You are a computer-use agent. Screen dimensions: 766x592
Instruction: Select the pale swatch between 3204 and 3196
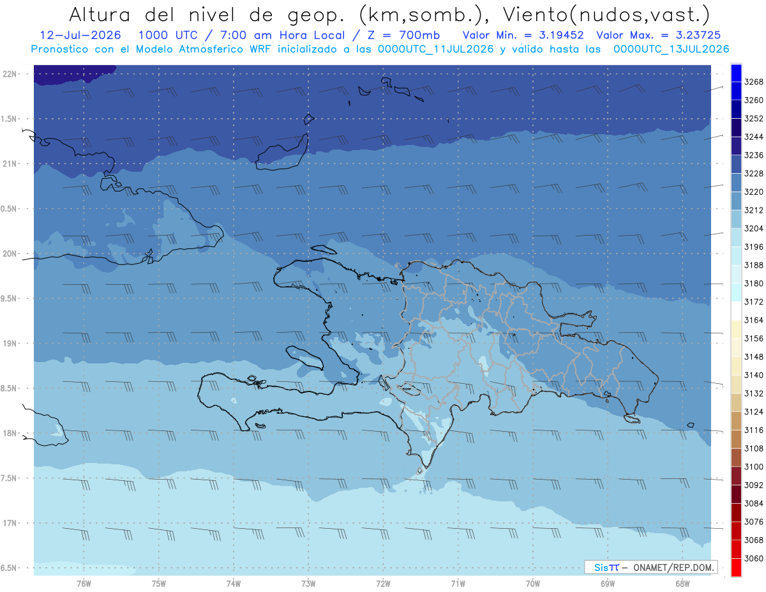pos(736,237)
